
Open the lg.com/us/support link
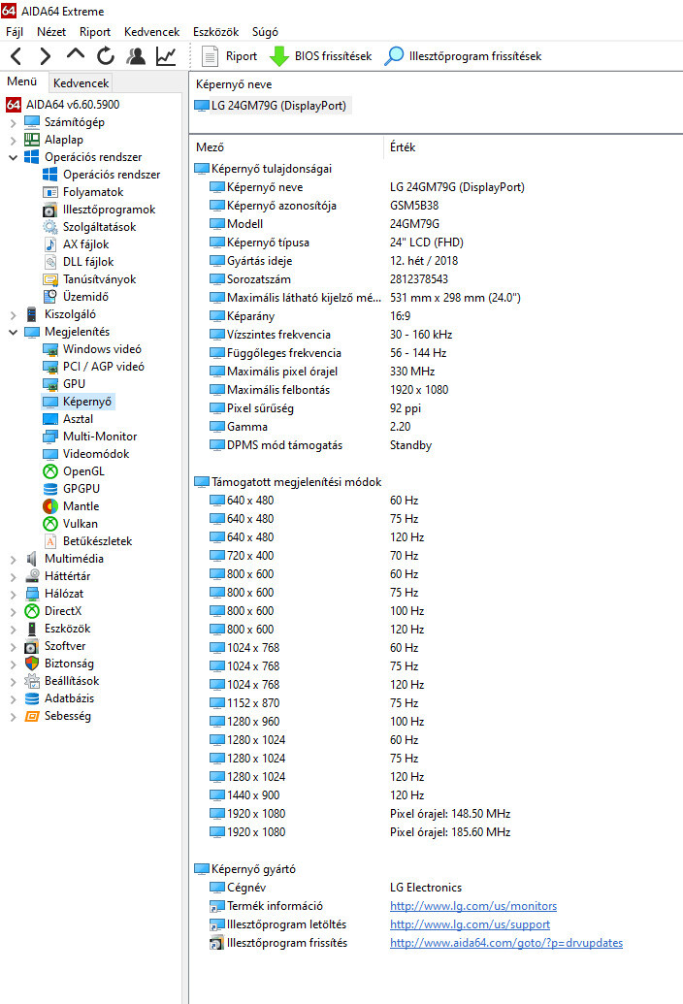pos(470,924)
